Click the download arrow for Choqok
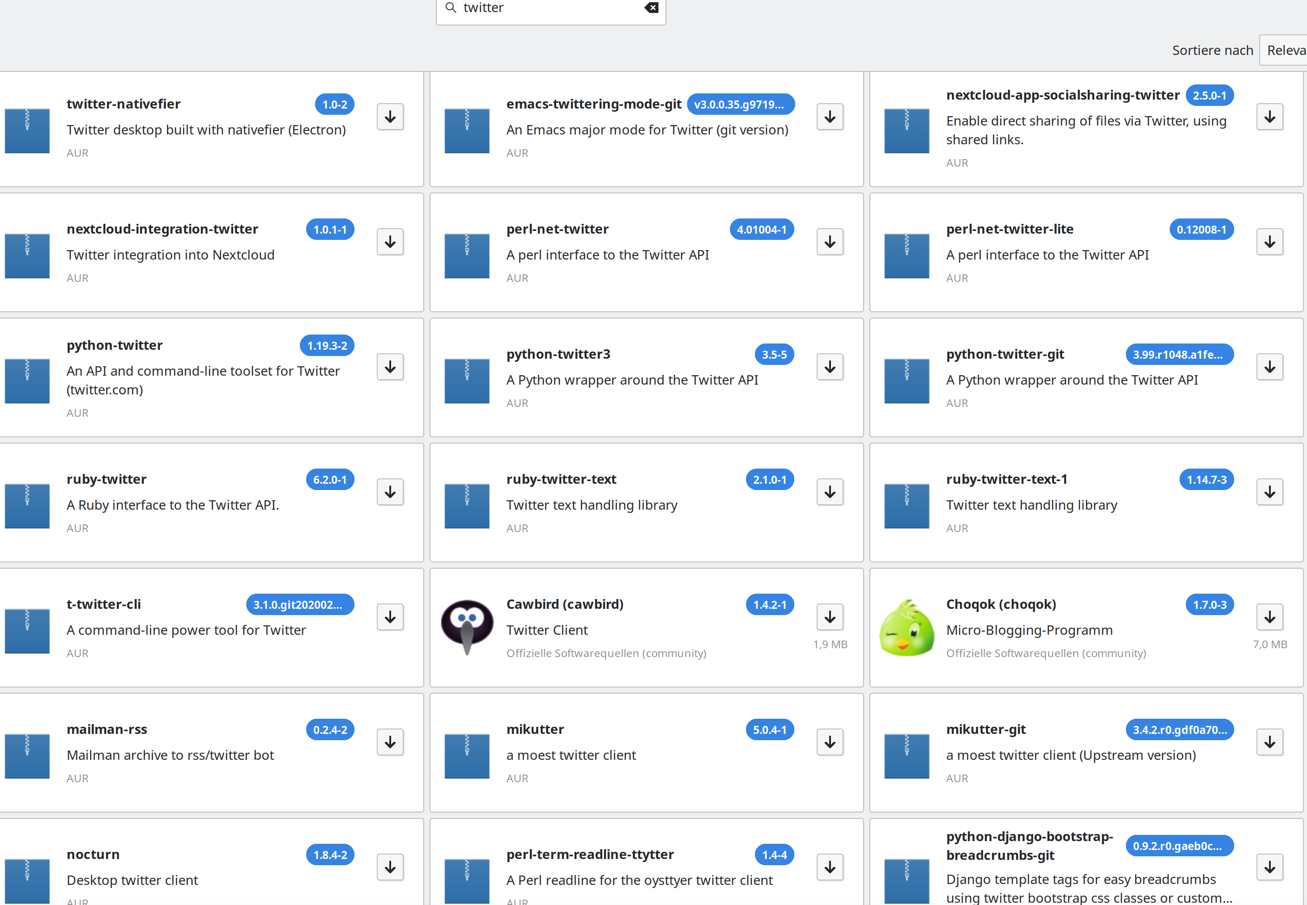The height and width of the screenshot is (905, 1307). (x=1269, y=617)
